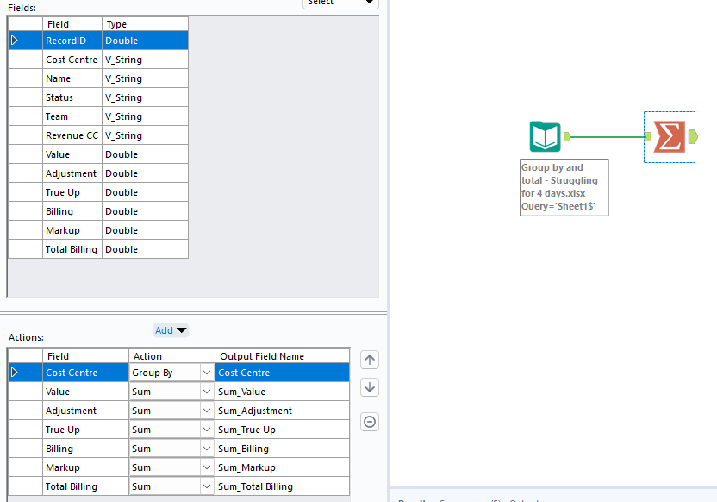
Task: Click the row pointer beside Cost Centre action
Action: 14,372
